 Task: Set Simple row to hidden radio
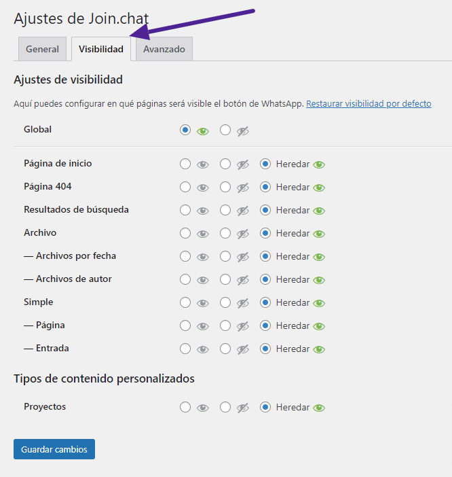[225, 302]
